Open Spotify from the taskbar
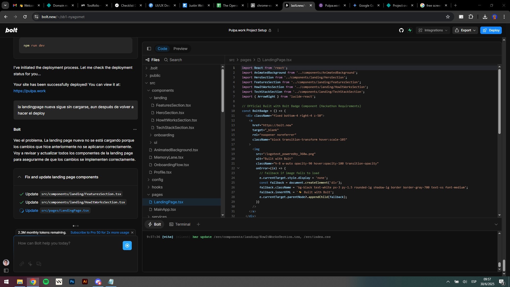This screenshot has height=287, width=510. [x=46, y=282]
